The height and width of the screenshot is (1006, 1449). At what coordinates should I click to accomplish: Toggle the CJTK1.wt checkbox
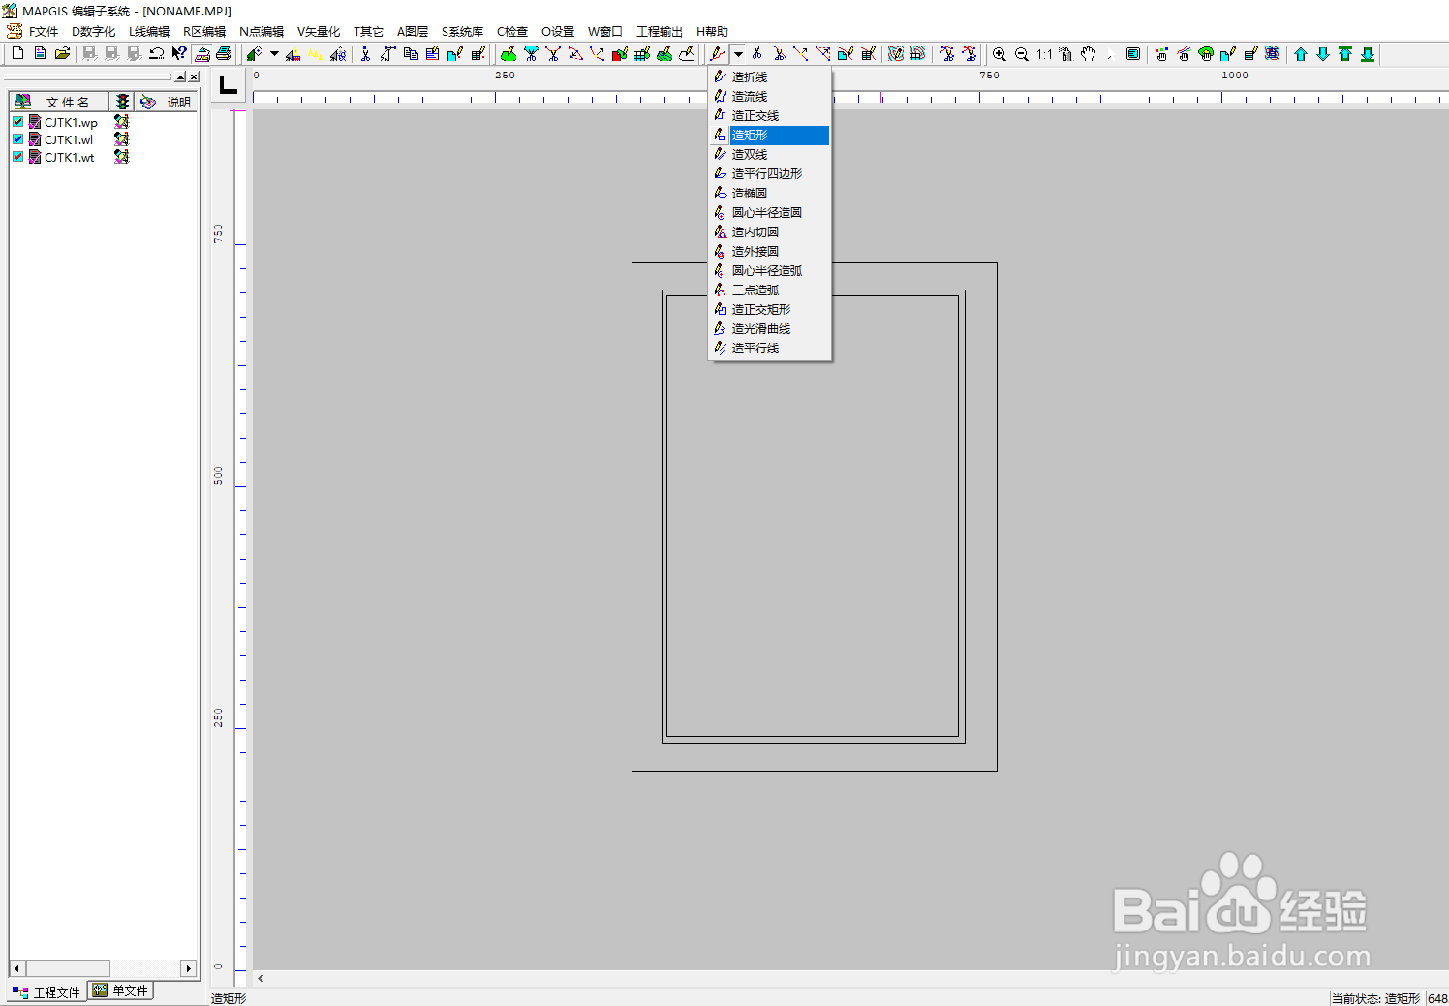pyautogui.click(x=17, y=157)
